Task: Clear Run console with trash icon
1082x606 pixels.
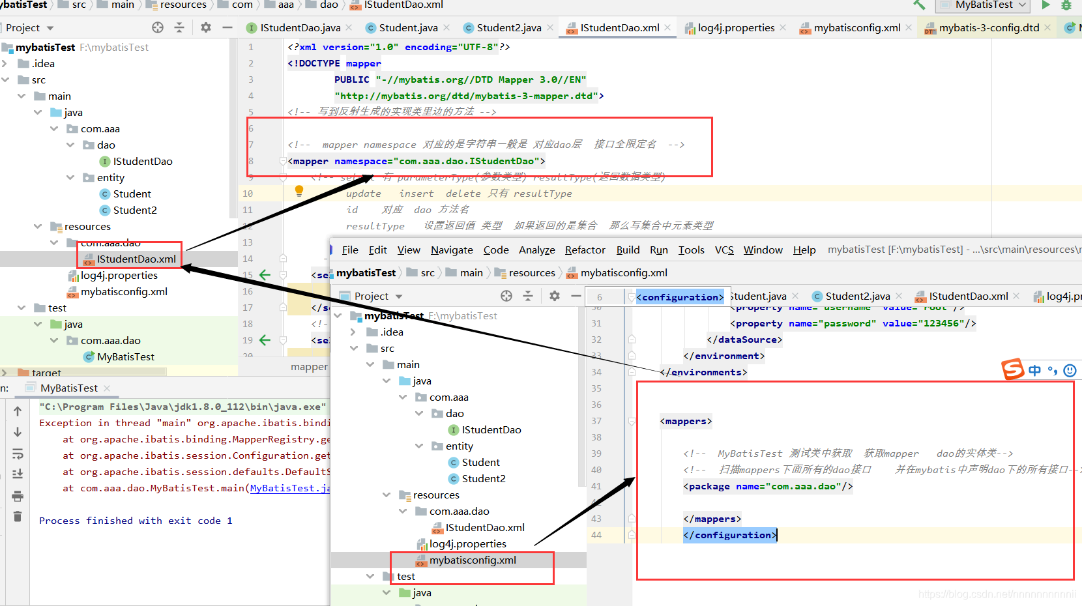Action: (x=18, y=517)
